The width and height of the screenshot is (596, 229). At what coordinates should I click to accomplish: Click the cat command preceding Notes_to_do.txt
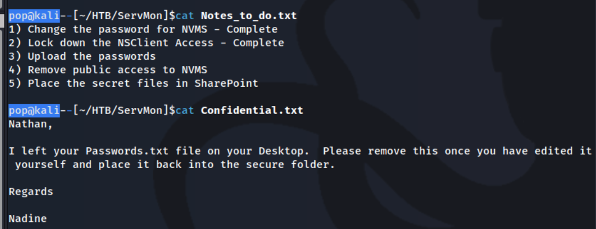click(x=184, y=16)
